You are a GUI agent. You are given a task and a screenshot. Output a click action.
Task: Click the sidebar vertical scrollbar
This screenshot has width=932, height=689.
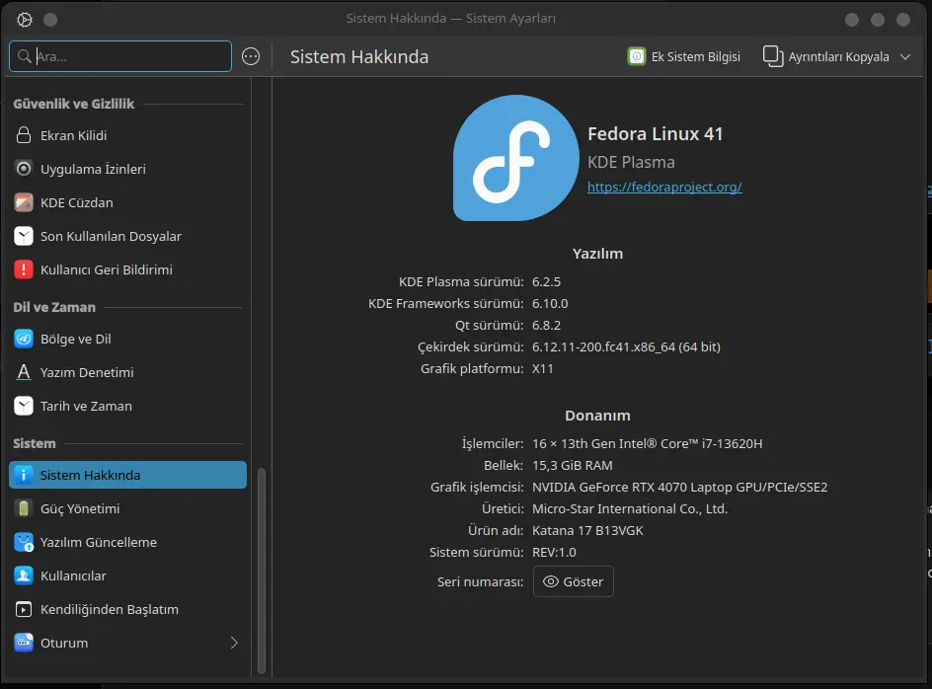[x=262, y=571]
